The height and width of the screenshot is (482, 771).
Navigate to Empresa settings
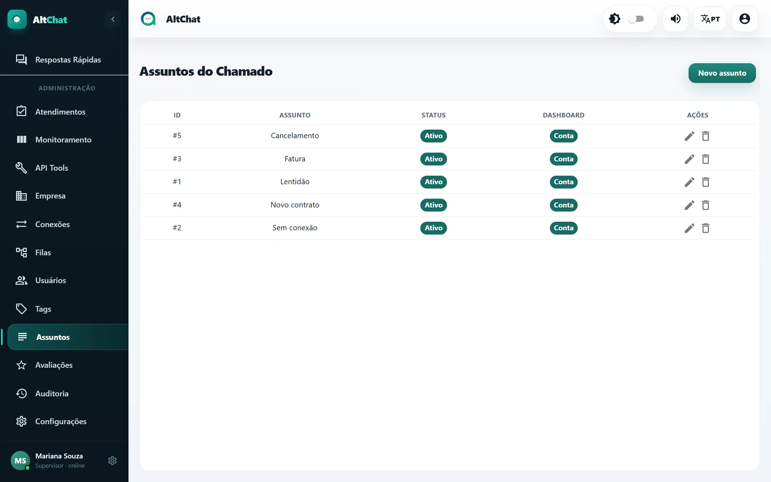point(64,196)
